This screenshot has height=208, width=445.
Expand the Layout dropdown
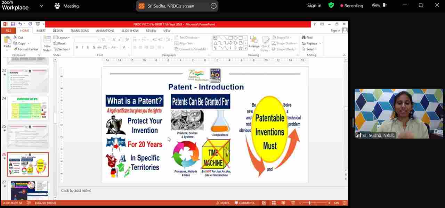[63, 38]
